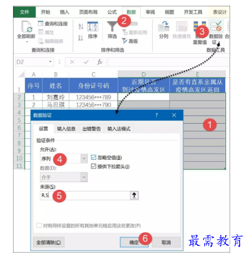Click header cell 序号

(34, 85)
